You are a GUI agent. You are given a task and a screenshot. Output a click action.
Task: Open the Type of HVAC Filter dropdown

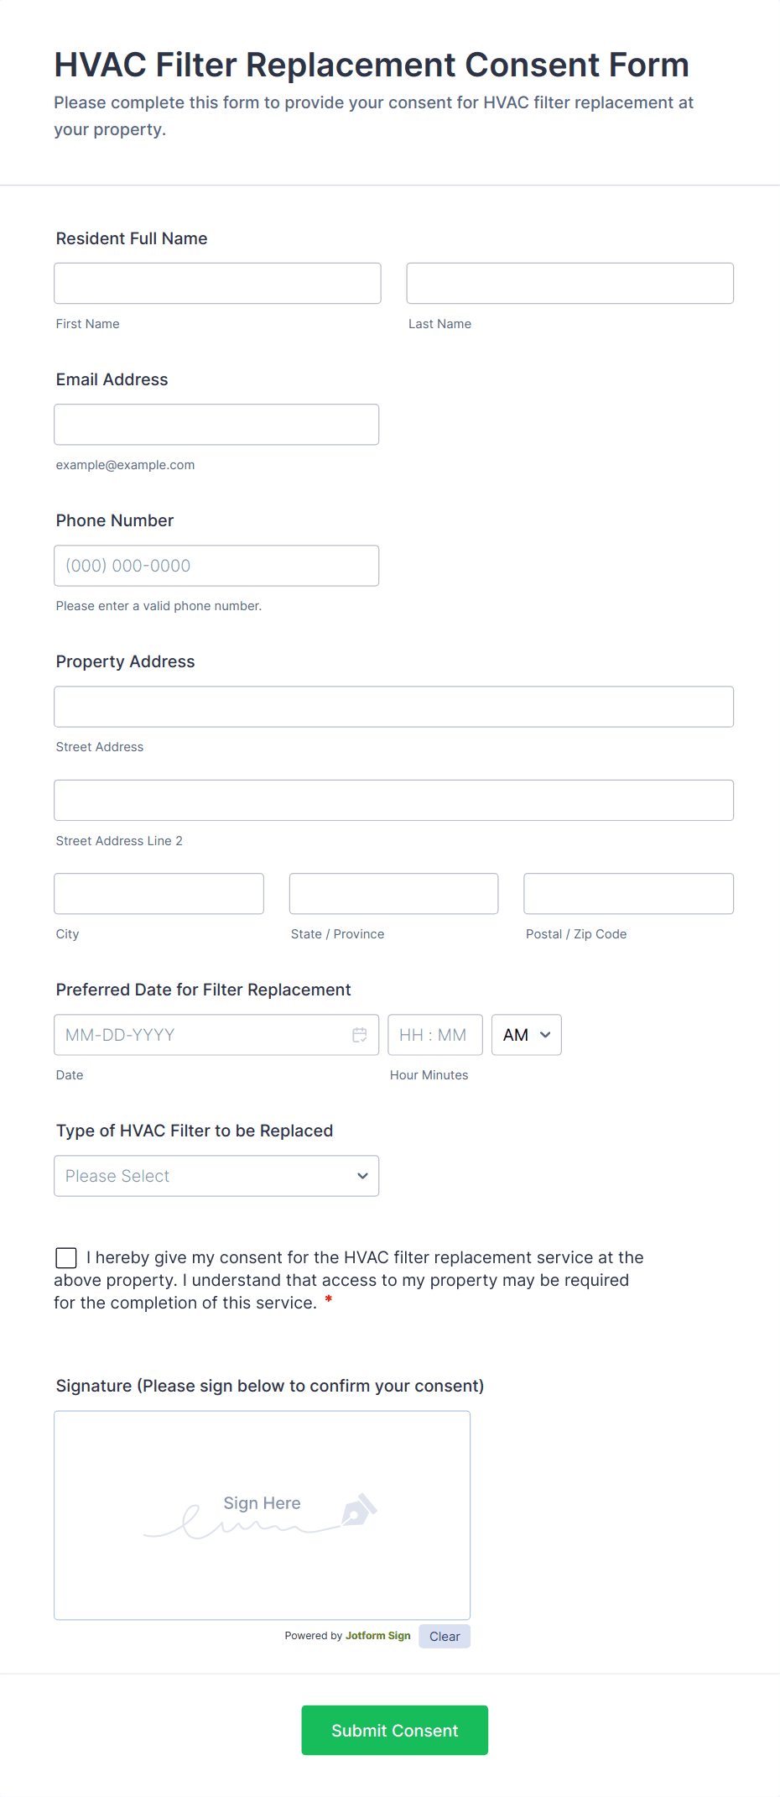pyautogui.click(x=216, y=1176)
